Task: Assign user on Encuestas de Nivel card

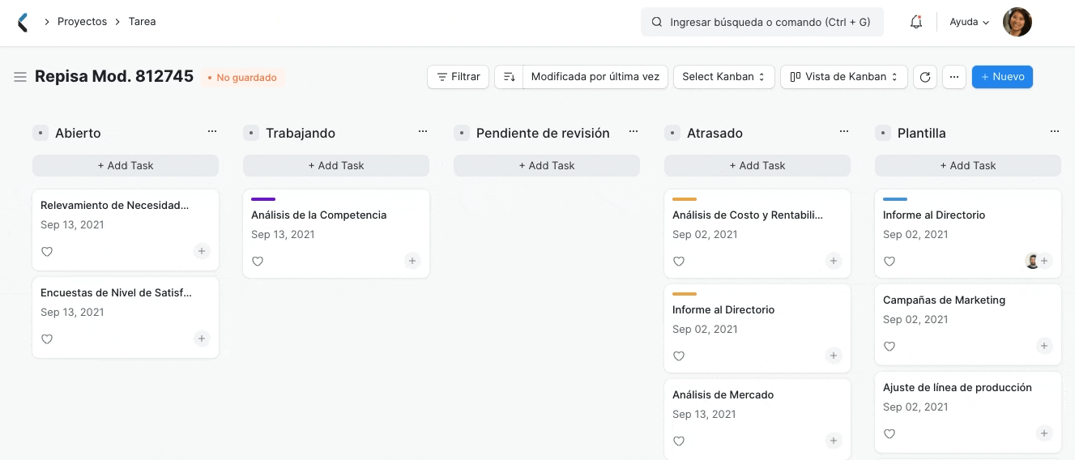Action: point(202,339)
